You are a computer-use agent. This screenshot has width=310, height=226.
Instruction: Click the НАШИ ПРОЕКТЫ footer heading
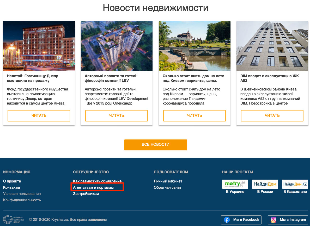coord(238,172)
